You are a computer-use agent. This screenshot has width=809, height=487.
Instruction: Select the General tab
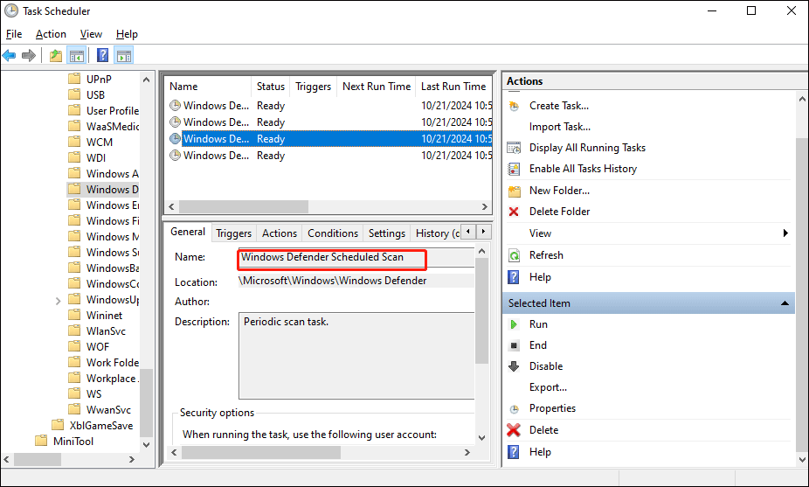pyautogui.click(x=188, y=232)
